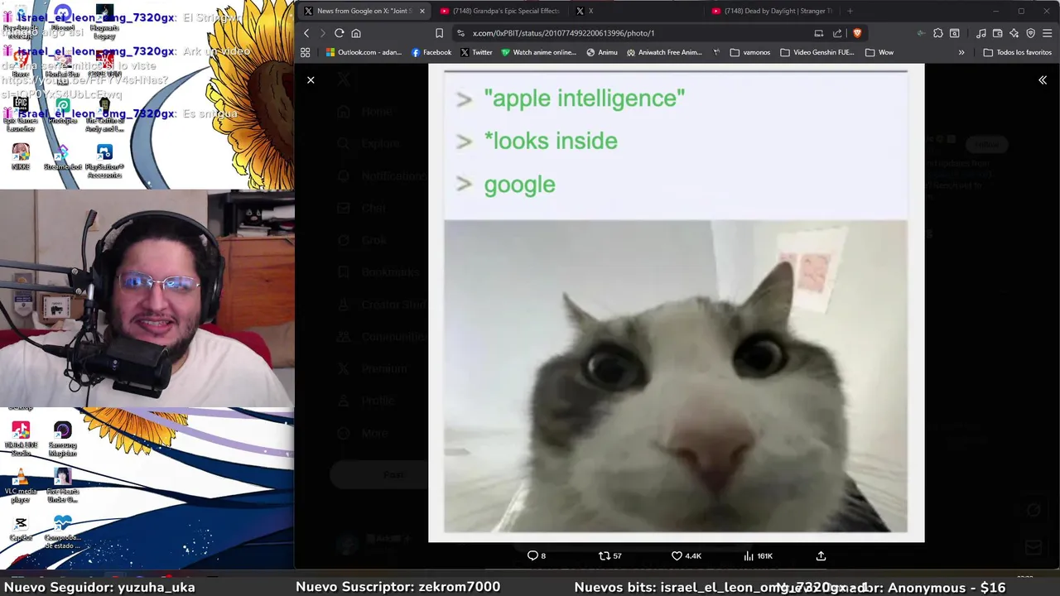
Task: Reload the page
Action: (340, 33)
